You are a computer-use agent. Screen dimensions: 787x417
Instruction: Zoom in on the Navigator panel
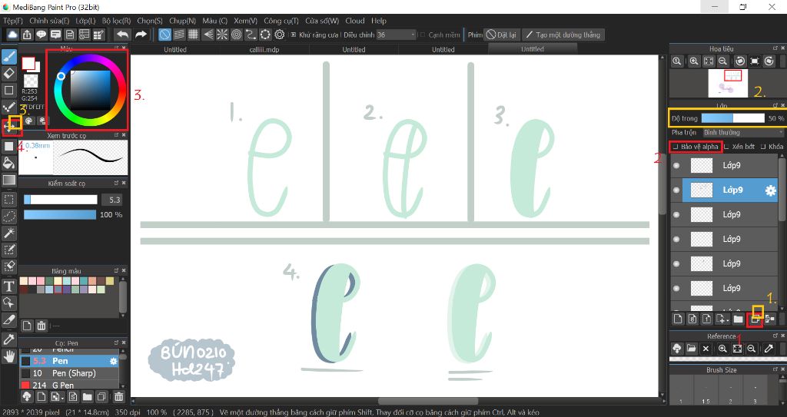click(x=694, y=61)
